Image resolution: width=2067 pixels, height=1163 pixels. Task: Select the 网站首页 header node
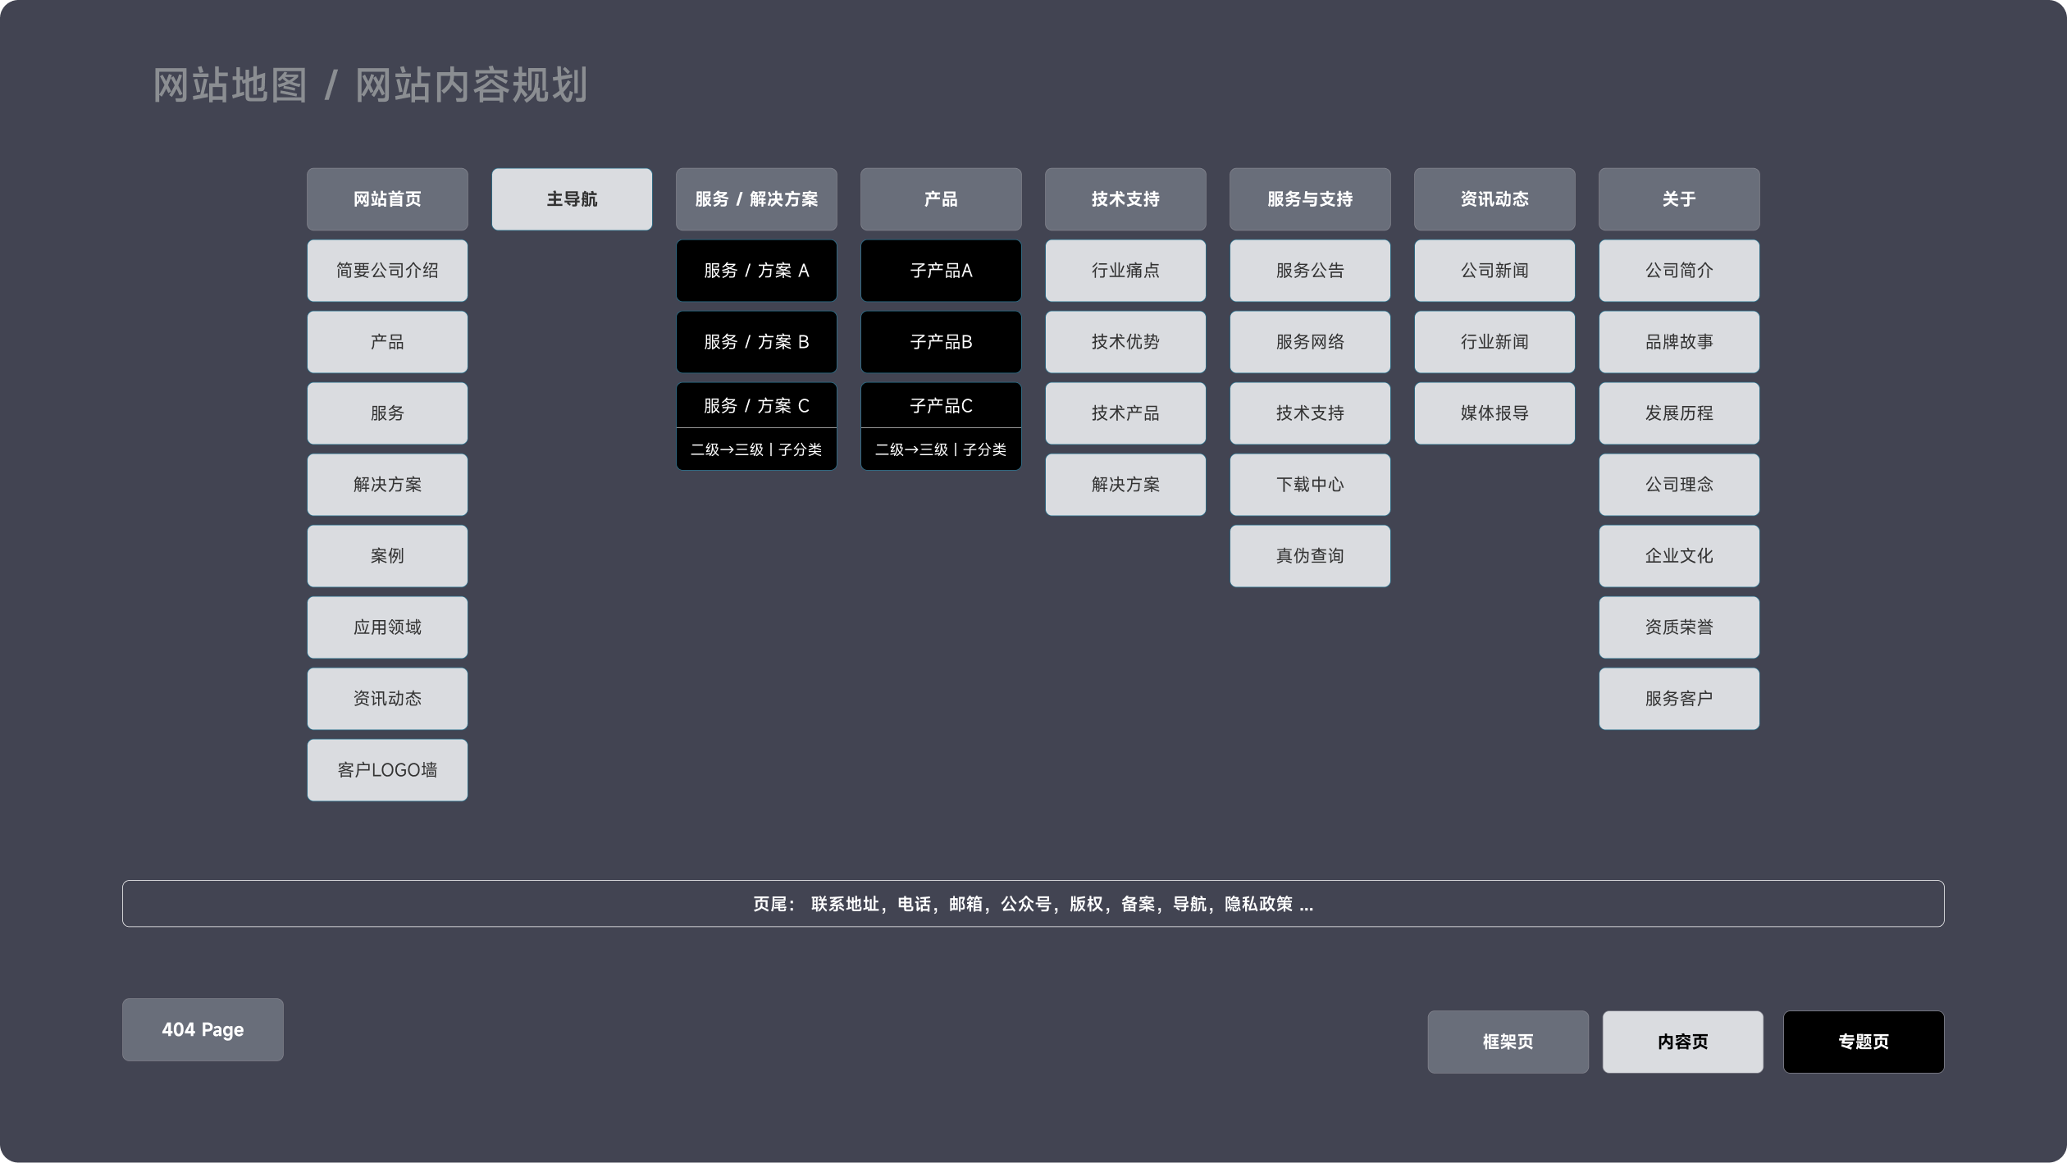386,198
